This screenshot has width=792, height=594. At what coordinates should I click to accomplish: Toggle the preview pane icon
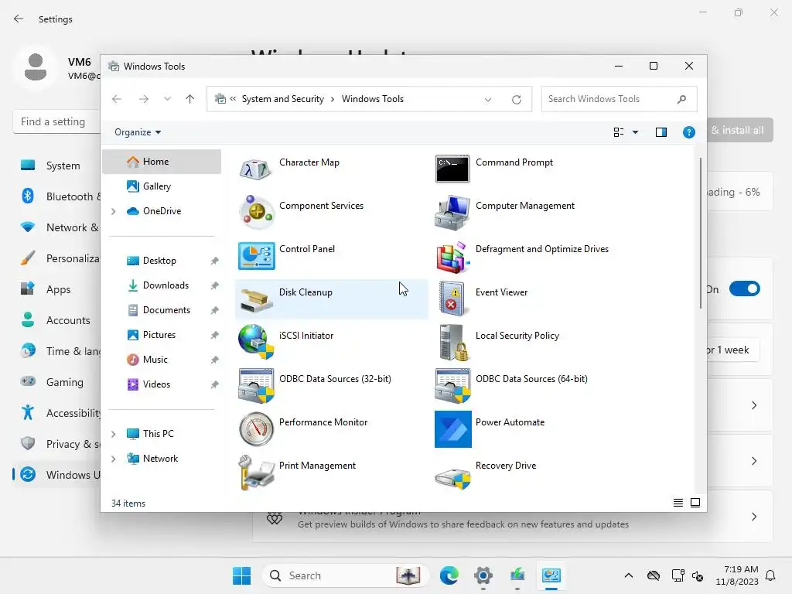(661, 132)
